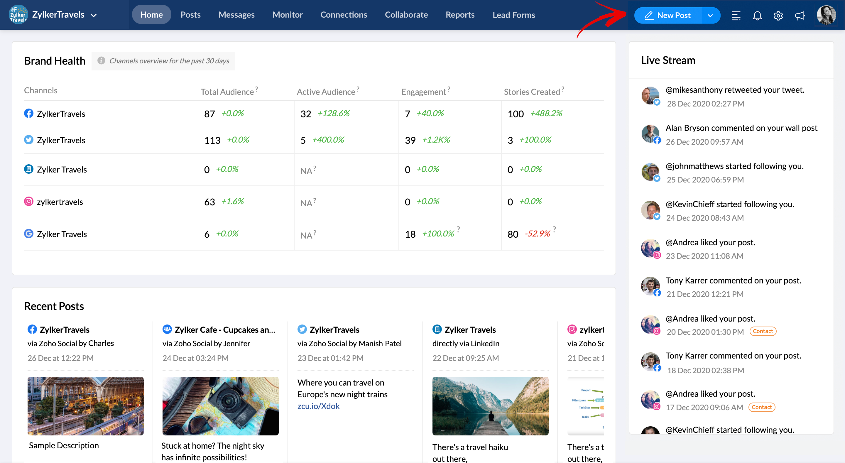
Task: Open the Lead Forms tab
Action: click(x=513, y=15)
